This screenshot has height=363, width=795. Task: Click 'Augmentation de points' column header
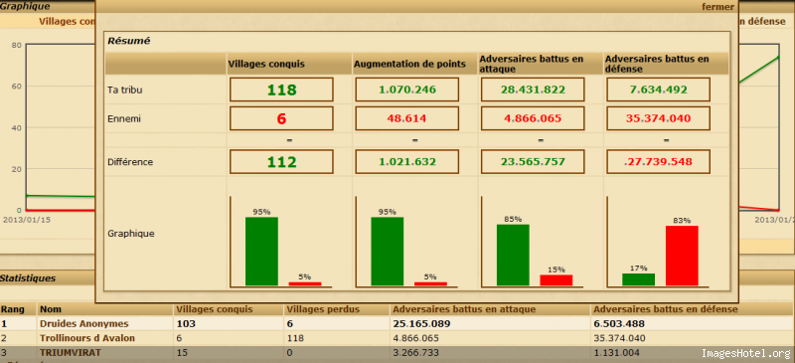(409, 64)
